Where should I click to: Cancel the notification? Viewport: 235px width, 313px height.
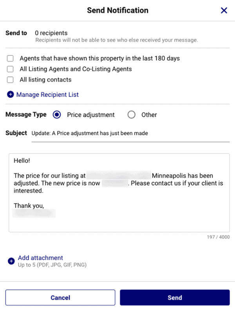60,298
